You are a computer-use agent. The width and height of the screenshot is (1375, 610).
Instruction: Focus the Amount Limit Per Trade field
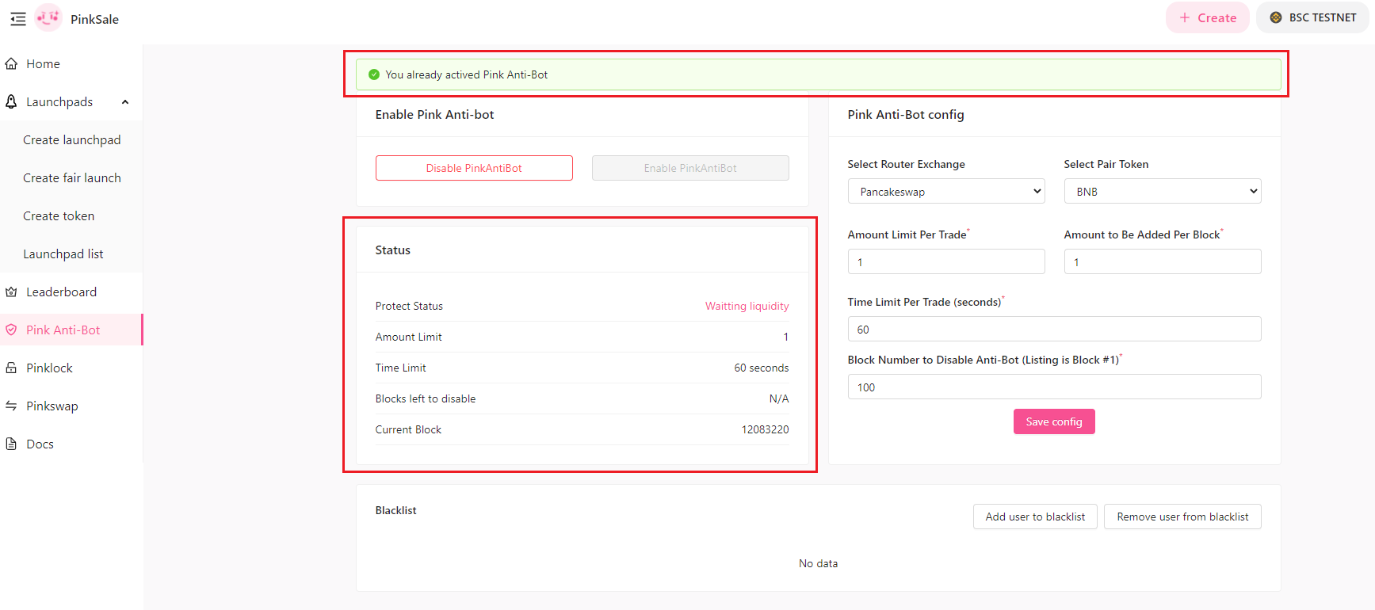click(x=946, y=261)
